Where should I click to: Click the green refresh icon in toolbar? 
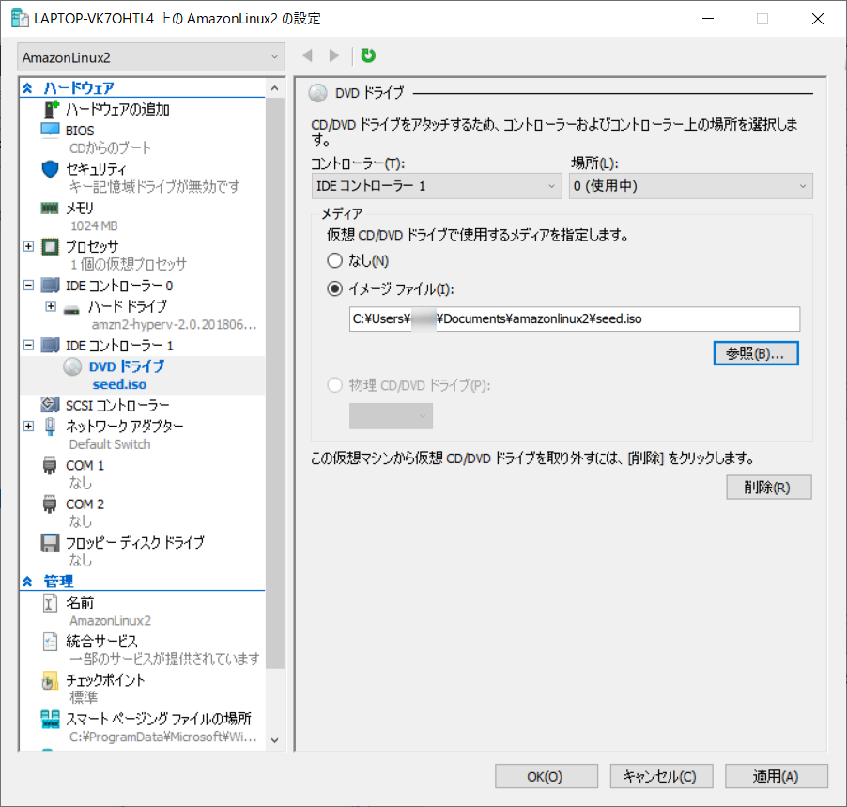(x=368, y=55)
